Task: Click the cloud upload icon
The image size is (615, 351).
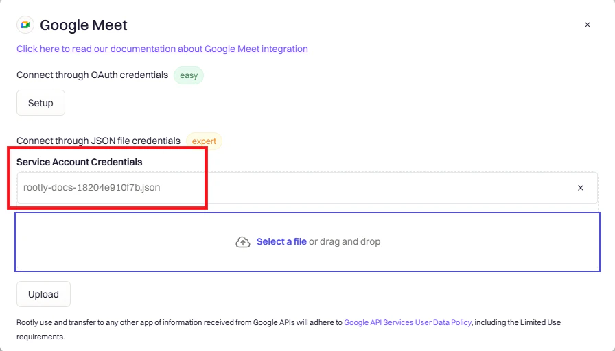Action: pos(243,242)
